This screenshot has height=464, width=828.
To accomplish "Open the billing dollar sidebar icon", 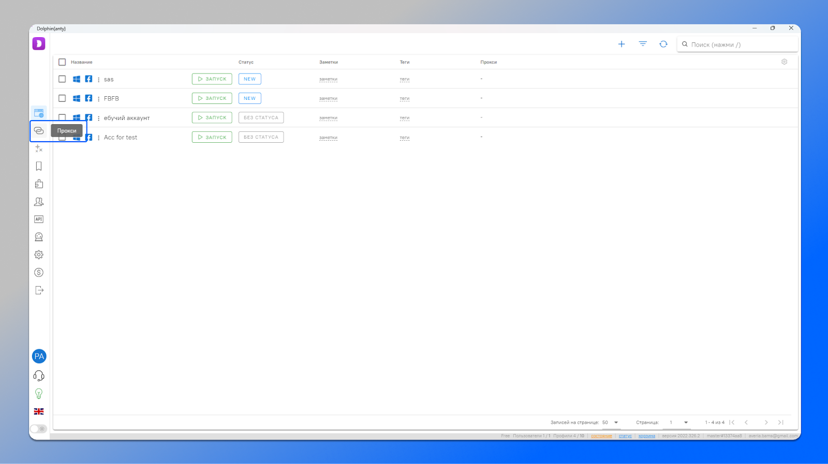I will tap(39, 273).
